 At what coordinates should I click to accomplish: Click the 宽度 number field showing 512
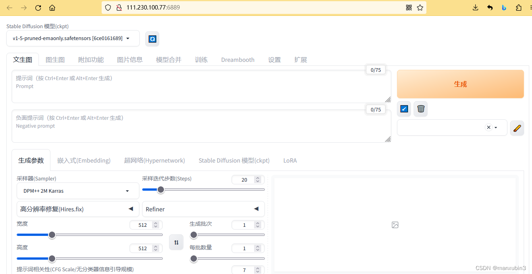click(146, 225)
